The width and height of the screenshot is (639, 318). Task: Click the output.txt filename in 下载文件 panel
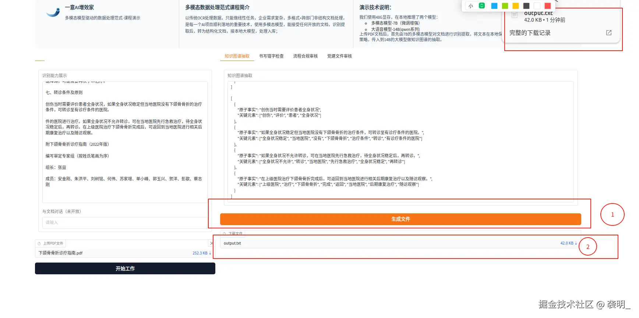232,243
